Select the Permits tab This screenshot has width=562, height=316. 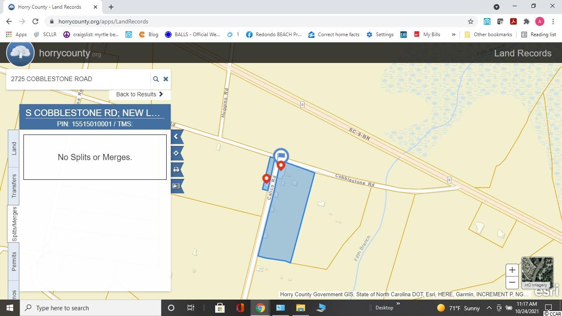tap(14, 261)
